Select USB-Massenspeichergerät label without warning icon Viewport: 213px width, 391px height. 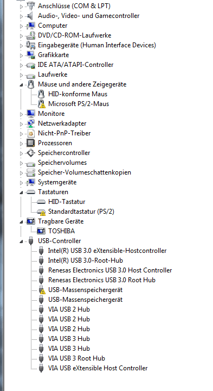[85, 300]
